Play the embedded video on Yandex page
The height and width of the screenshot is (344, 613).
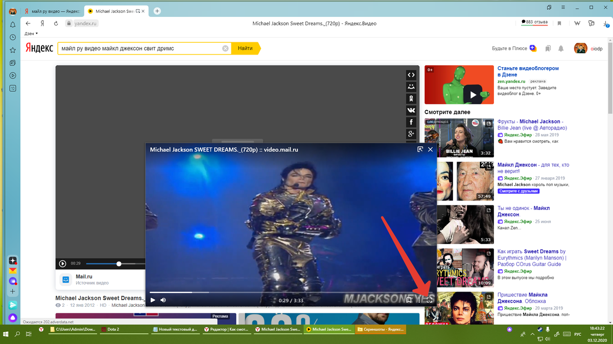[x=62, y=263]
